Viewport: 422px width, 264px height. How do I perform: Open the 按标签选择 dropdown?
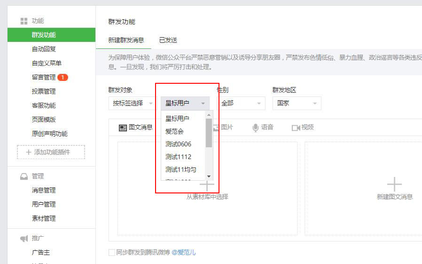pyautogui.click(x=133, y=103)
